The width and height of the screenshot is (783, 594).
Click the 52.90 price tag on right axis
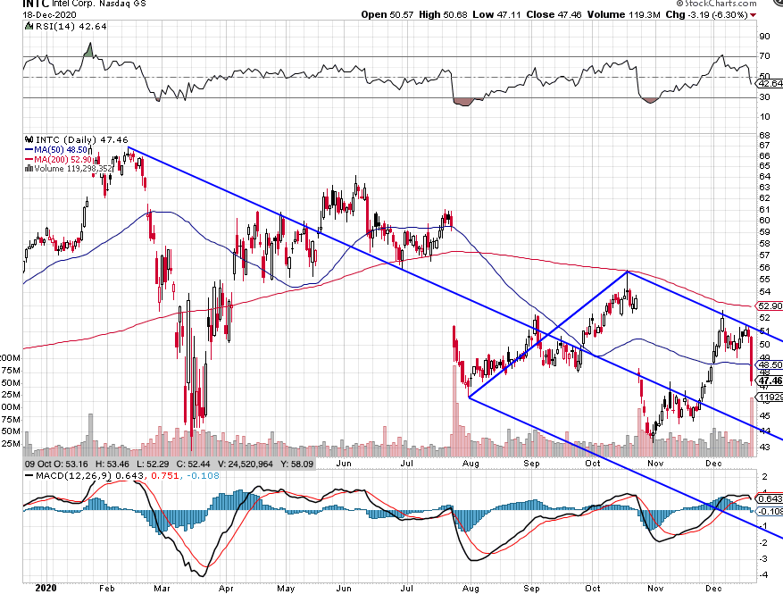(770, 305)
